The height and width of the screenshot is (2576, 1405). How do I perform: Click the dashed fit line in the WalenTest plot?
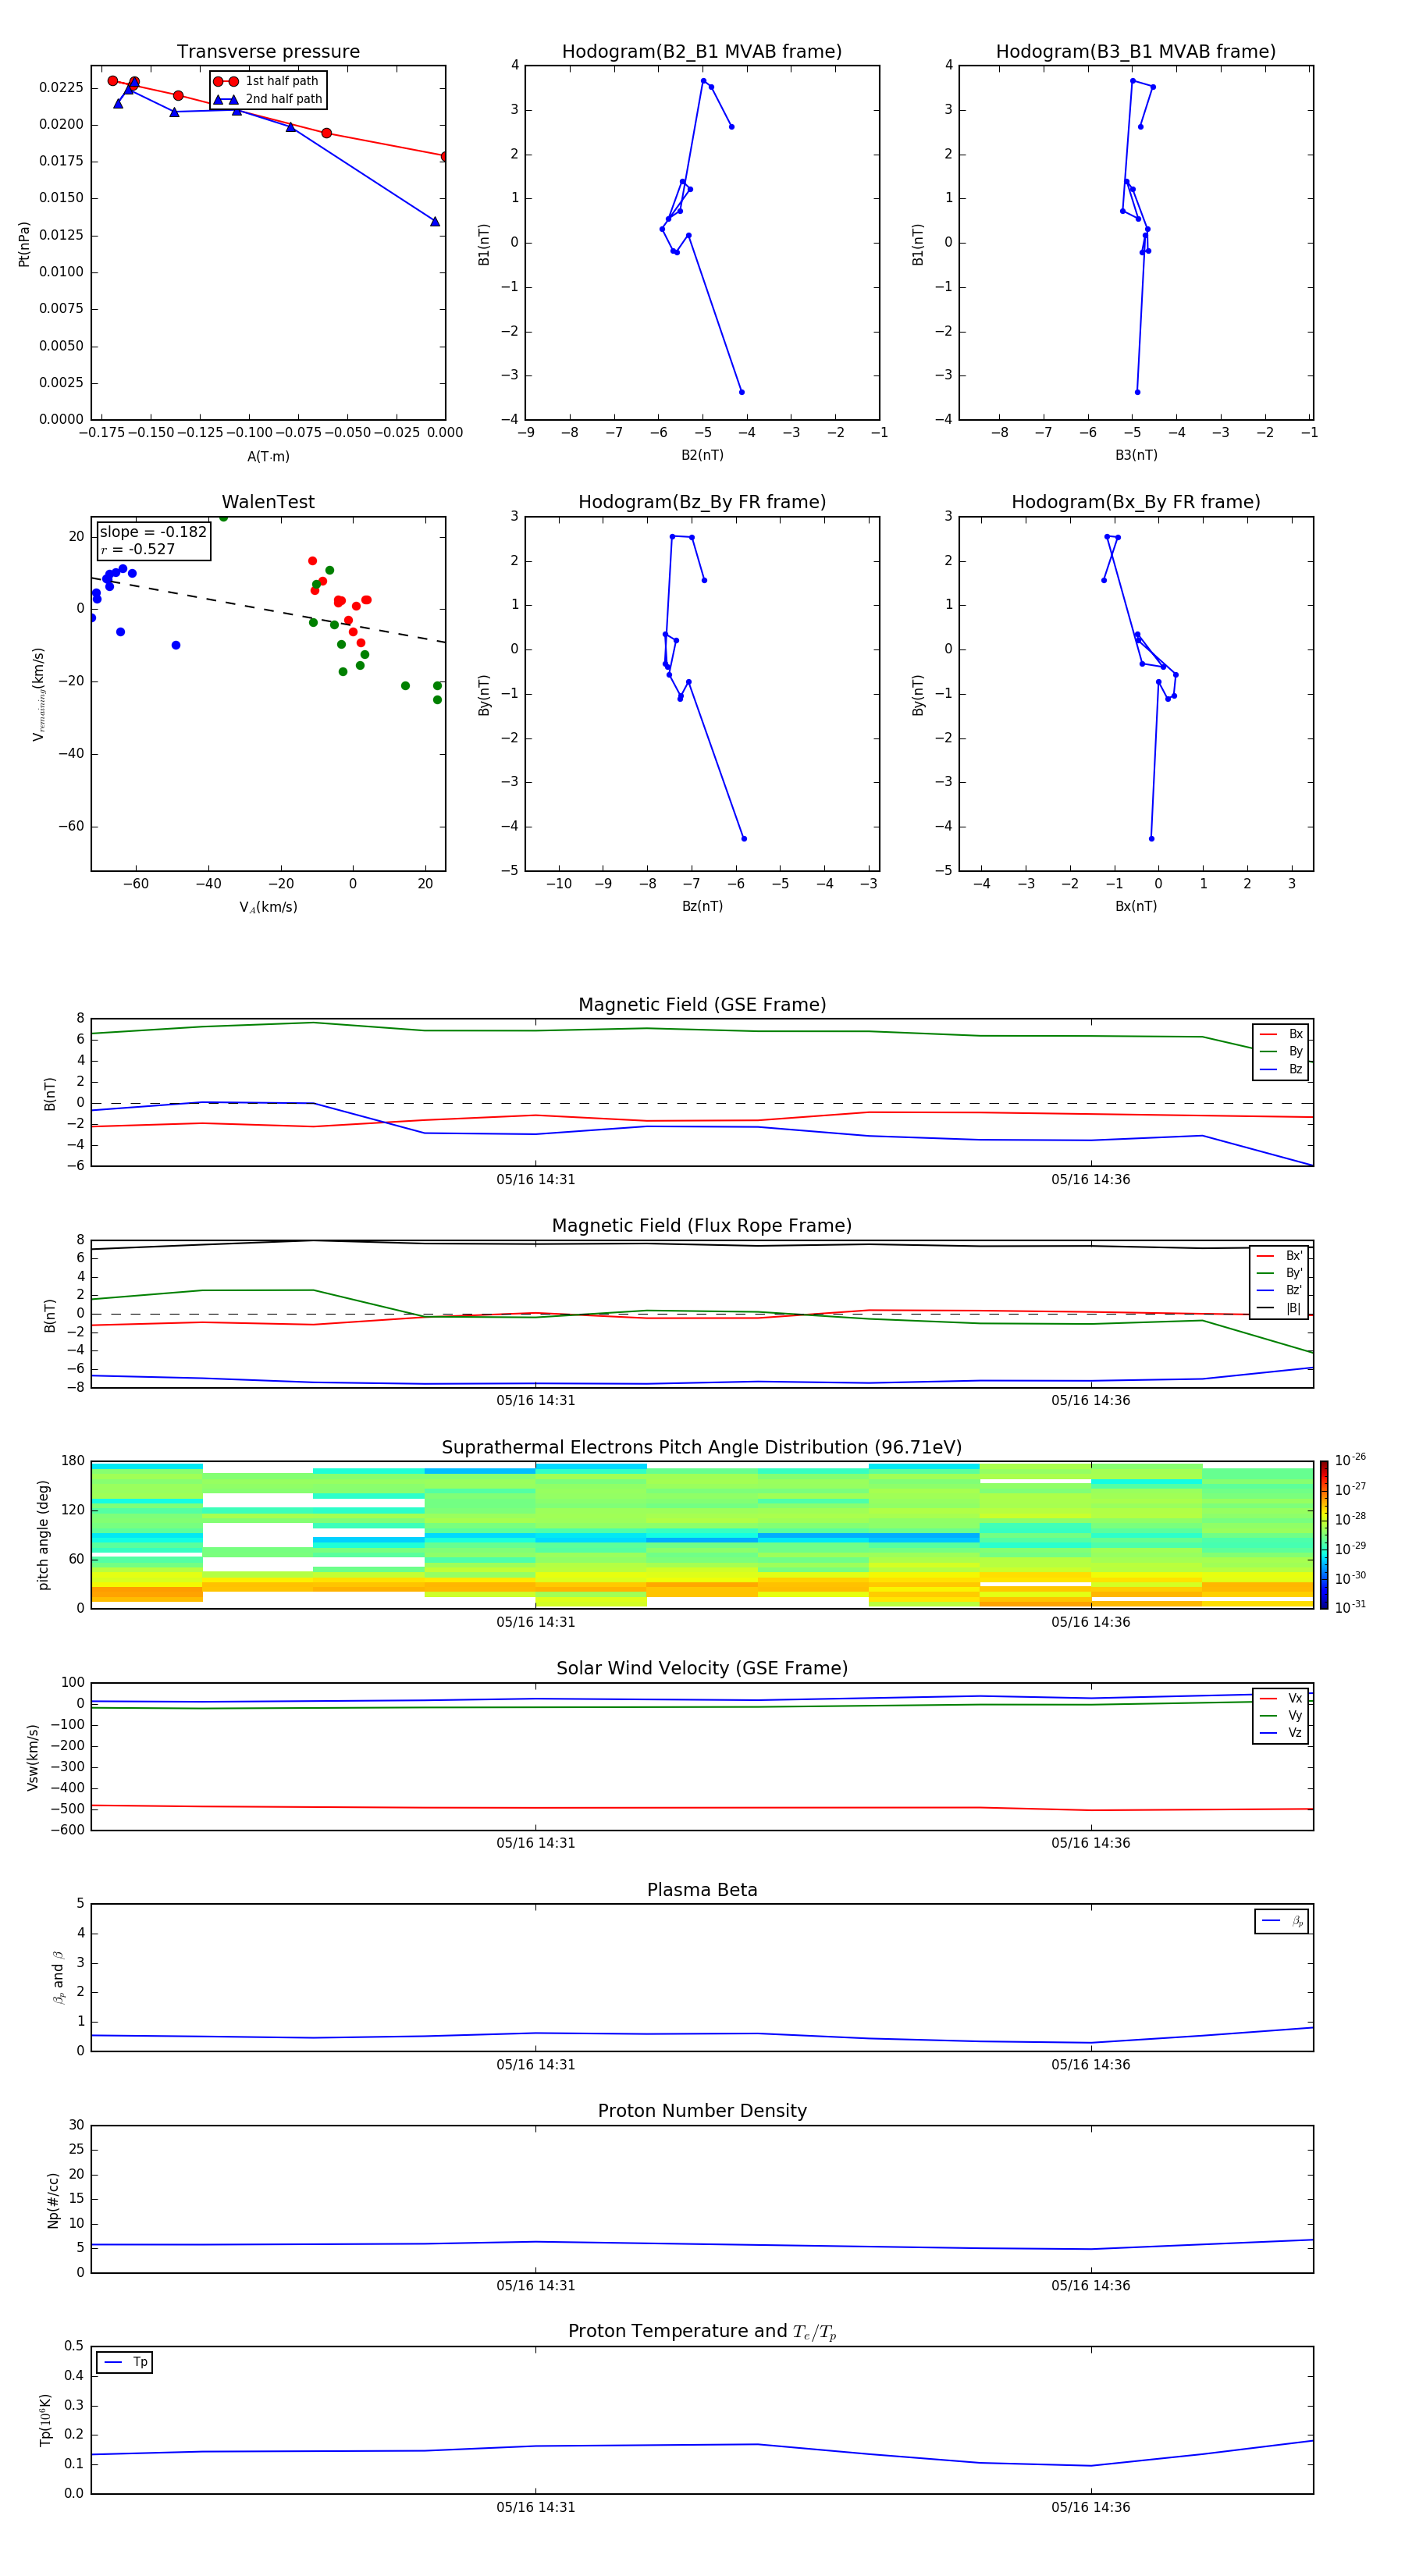[268, 610]
